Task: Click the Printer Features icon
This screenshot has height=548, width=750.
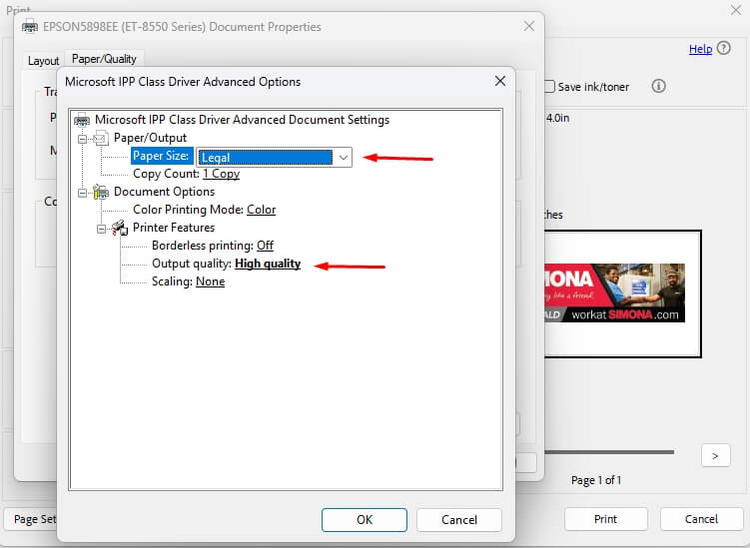Action: [x=120, y=228]
